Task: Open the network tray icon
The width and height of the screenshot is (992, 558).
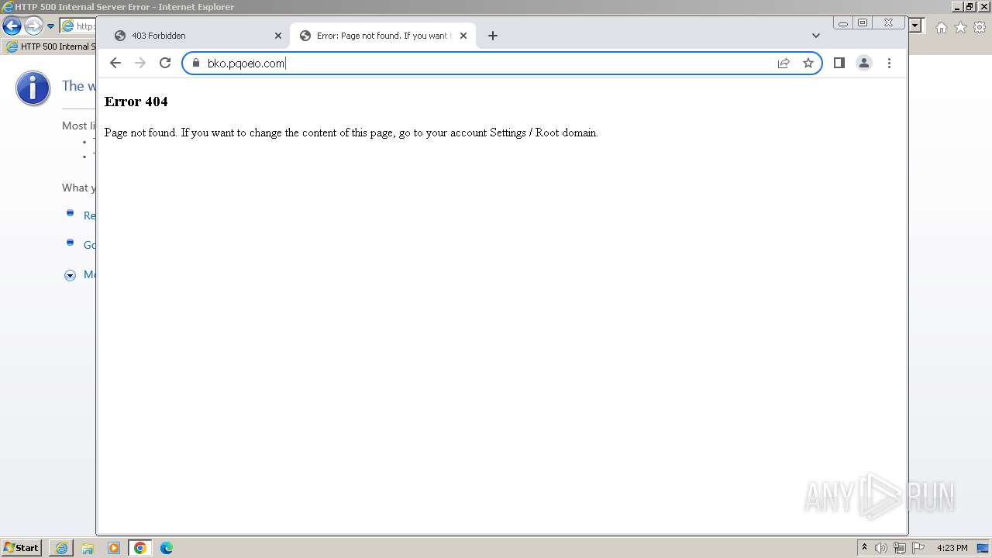Action: (900, 548)
